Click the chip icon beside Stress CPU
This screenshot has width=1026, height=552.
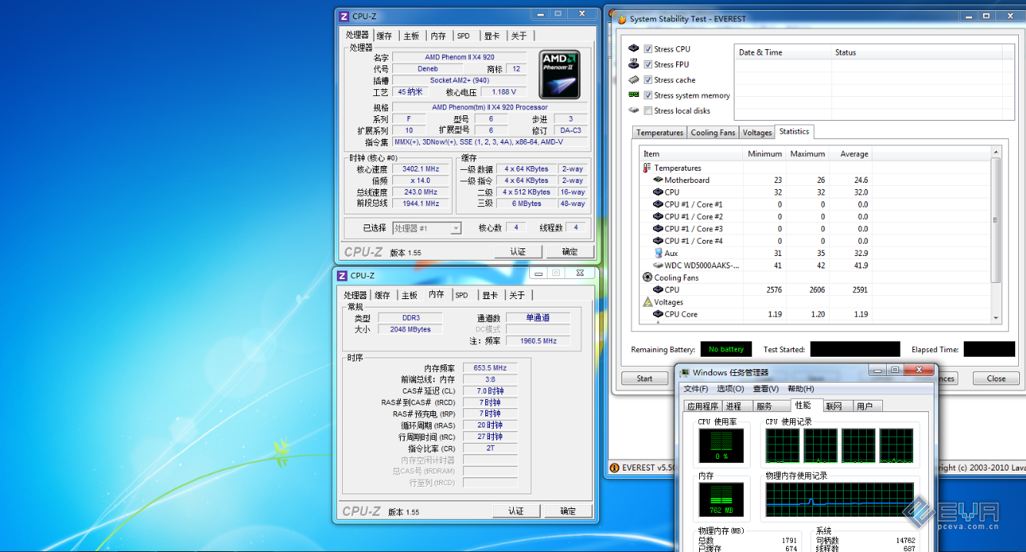click(x=634, y=48)
